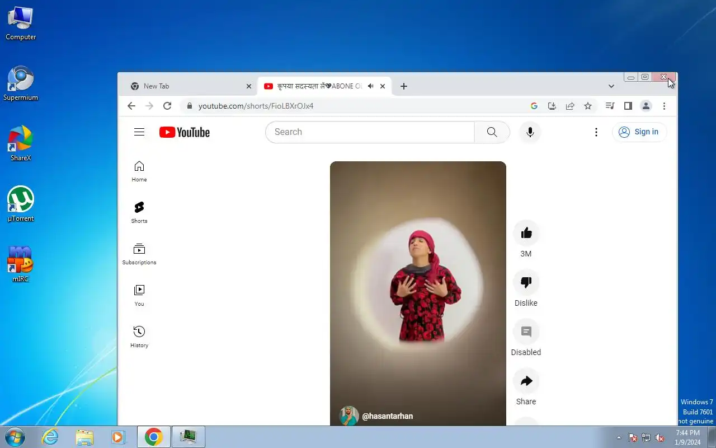Go back in Chrome browser
Image resolution: width=716 pixels, height=448 pixels.
(x=131, y=106)
